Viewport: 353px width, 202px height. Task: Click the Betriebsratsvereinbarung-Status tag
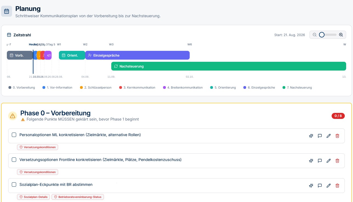click(x=78, y=197)
